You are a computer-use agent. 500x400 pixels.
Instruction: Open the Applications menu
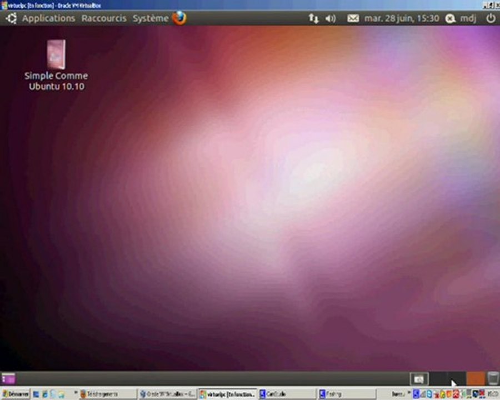(48, 18)
